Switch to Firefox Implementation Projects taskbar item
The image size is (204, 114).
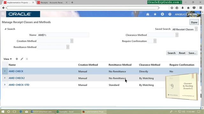pos(94,112)
